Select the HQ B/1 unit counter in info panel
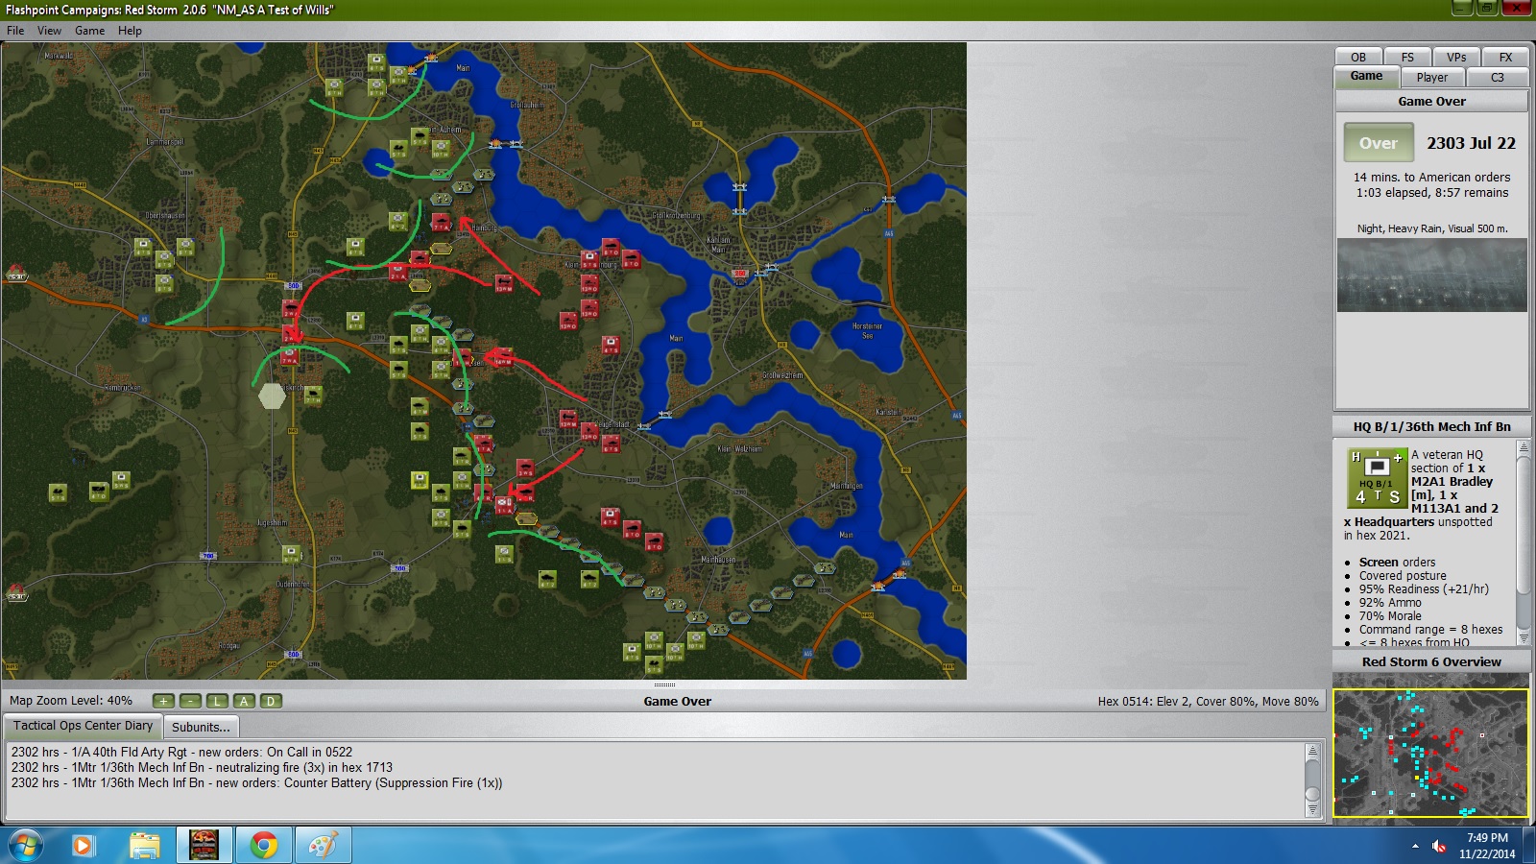 point(1377,478)
